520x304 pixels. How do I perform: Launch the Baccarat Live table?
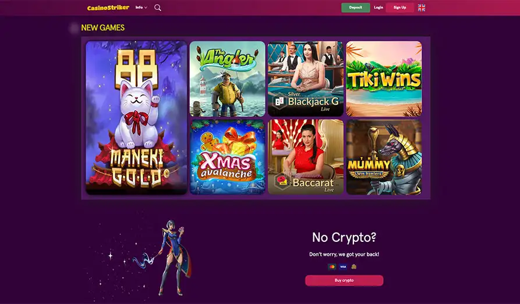pos(306,157)
